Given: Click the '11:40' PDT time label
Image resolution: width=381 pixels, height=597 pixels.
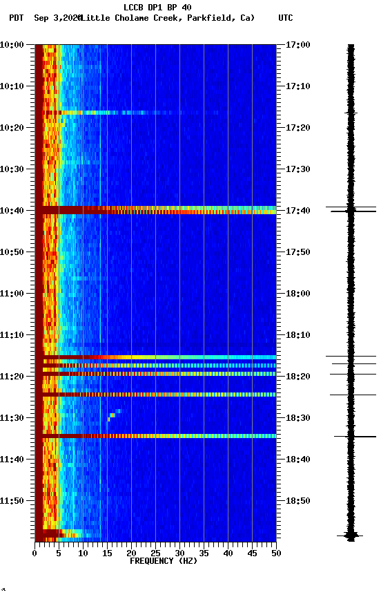Looking at the screenshot, I should pos(12,460).
